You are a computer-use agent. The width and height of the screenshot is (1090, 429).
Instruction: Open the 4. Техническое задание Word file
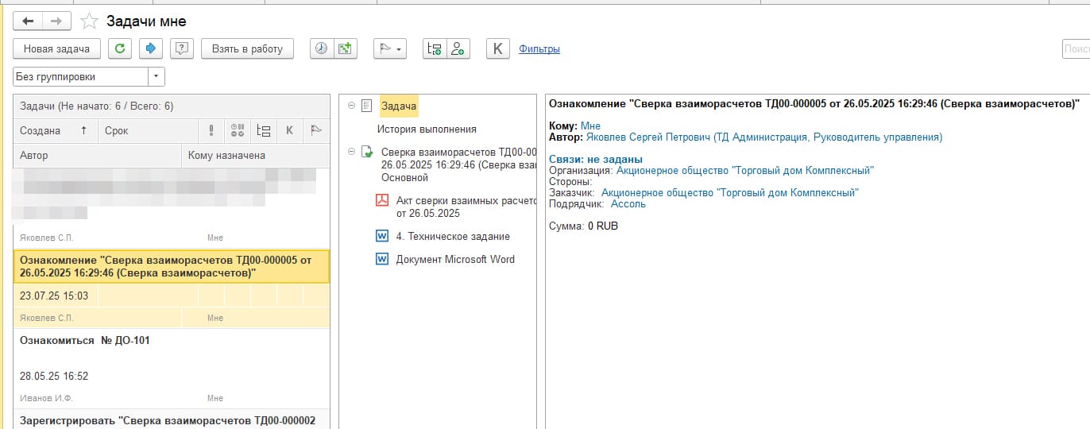pyautogui.click(x=453, y=236)
